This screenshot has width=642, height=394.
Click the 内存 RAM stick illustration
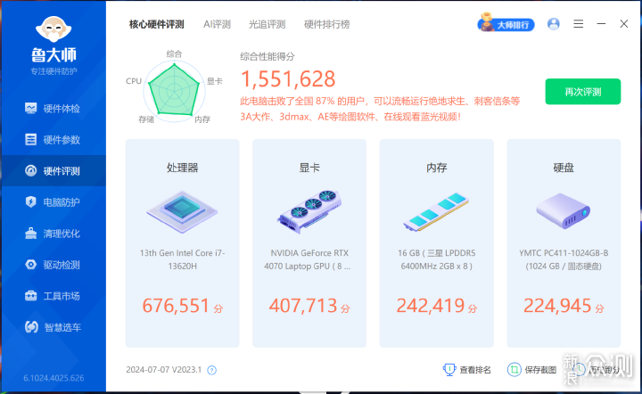(x=436, y=212)
